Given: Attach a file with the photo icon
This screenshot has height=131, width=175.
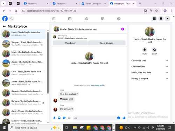Looking at the screenshot, I should tap(59, 118).
